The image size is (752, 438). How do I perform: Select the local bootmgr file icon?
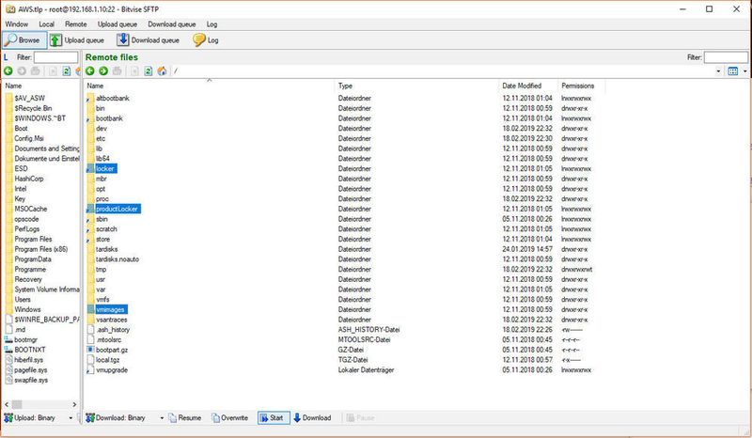pos(8,340)
